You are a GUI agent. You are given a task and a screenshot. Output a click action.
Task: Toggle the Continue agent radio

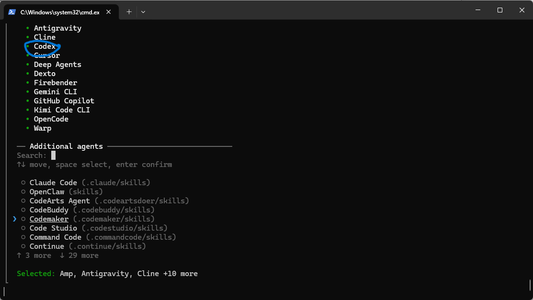pos(23,246)
